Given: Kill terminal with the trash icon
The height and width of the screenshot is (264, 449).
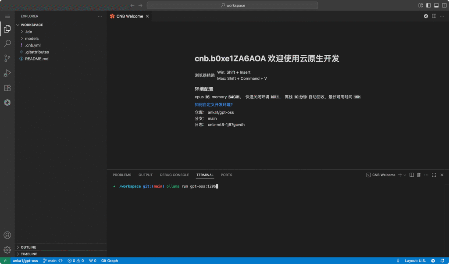Looking at the screenshot, I should coord(419,175).
